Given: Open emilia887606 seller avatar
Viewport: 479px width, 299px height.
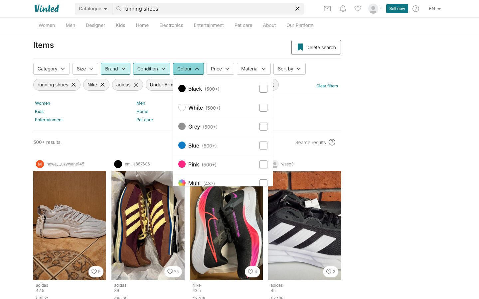Looking at the screenshot, I should click(x=118, y=164).
